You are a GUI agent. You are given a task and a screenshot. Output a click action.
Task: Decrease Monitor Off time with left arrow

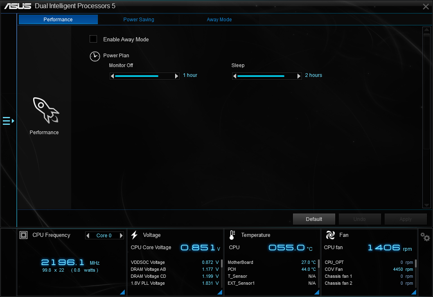(x=112, y=76)
